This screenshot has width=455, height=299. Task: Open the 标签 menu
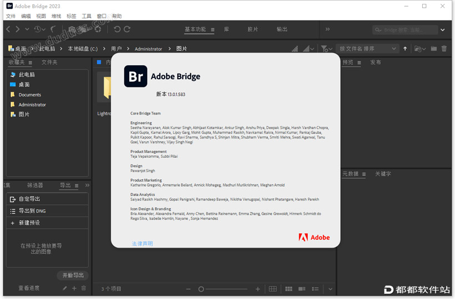[x=71, y=16]
